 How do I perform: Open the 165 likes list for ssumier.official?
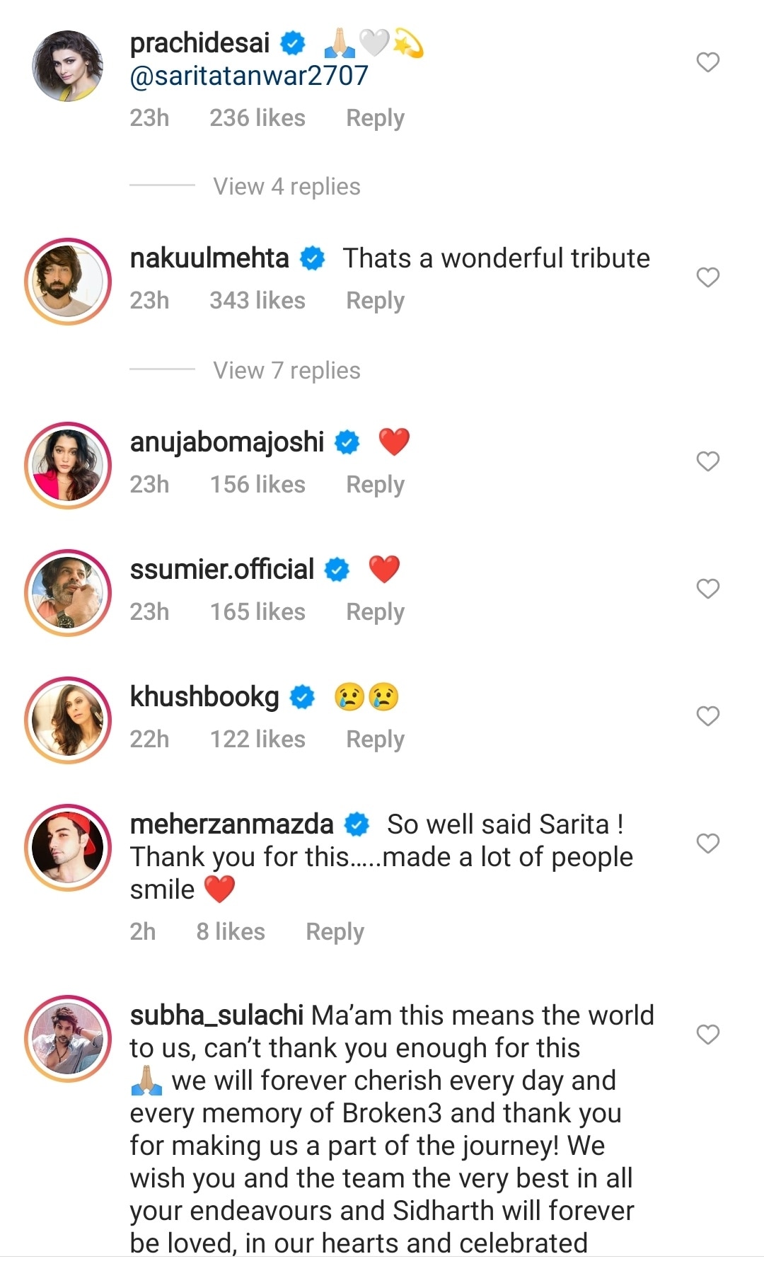coord(257,612)
